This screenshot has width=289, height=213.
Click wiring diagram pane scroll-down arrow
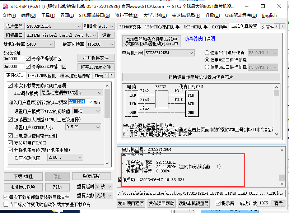click(276, 134)
